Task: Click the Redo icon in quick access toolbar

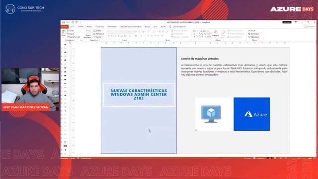Action: [73, 22]
